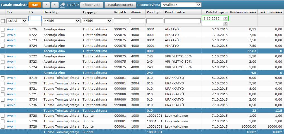Screen dimensions: 284x134
Task: Check the row ID 5726 checkbox
Action: tap(3, 29)
